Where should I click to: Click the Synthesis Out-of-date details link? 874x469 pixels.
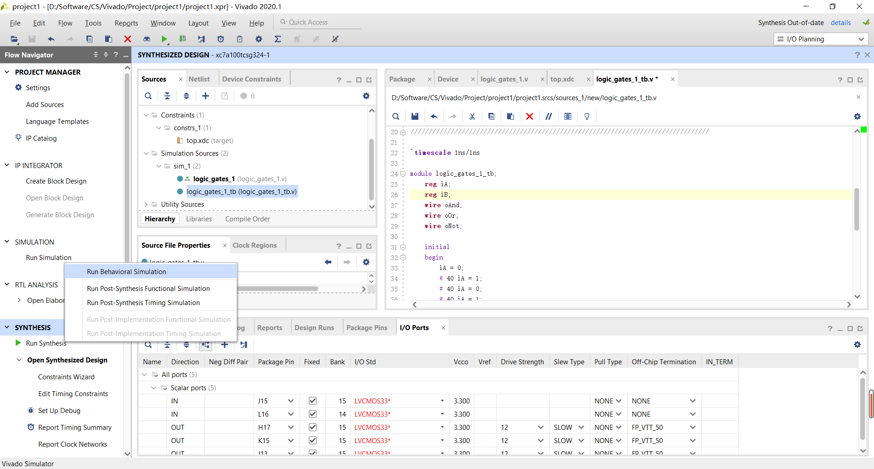841,23
